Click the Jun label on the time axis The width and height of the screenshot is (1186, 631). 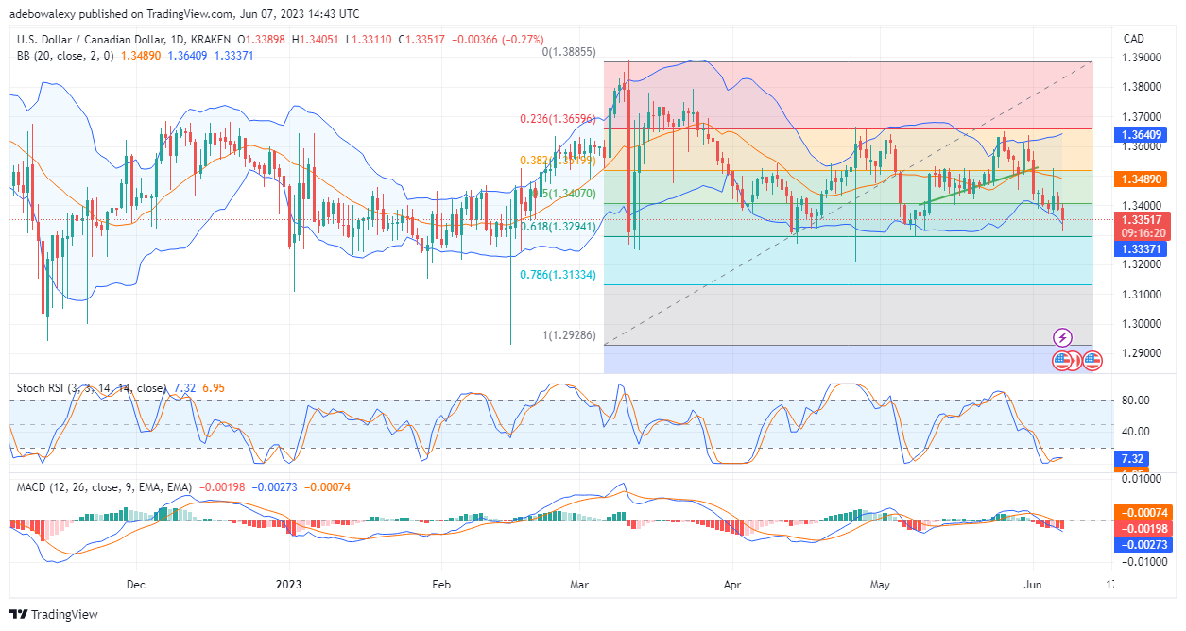[1035, 584]
